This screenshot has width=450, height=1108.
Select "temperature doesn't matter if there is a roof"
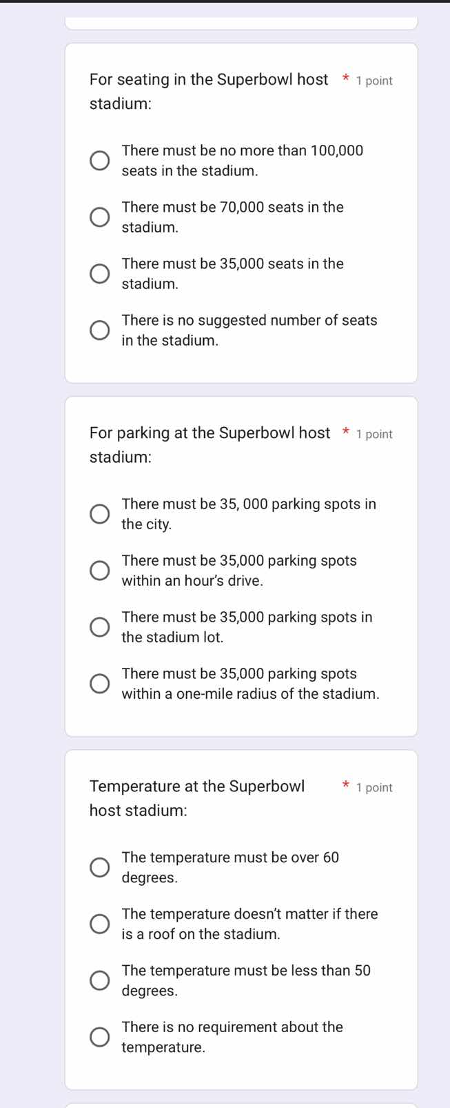tap(99, 923)
